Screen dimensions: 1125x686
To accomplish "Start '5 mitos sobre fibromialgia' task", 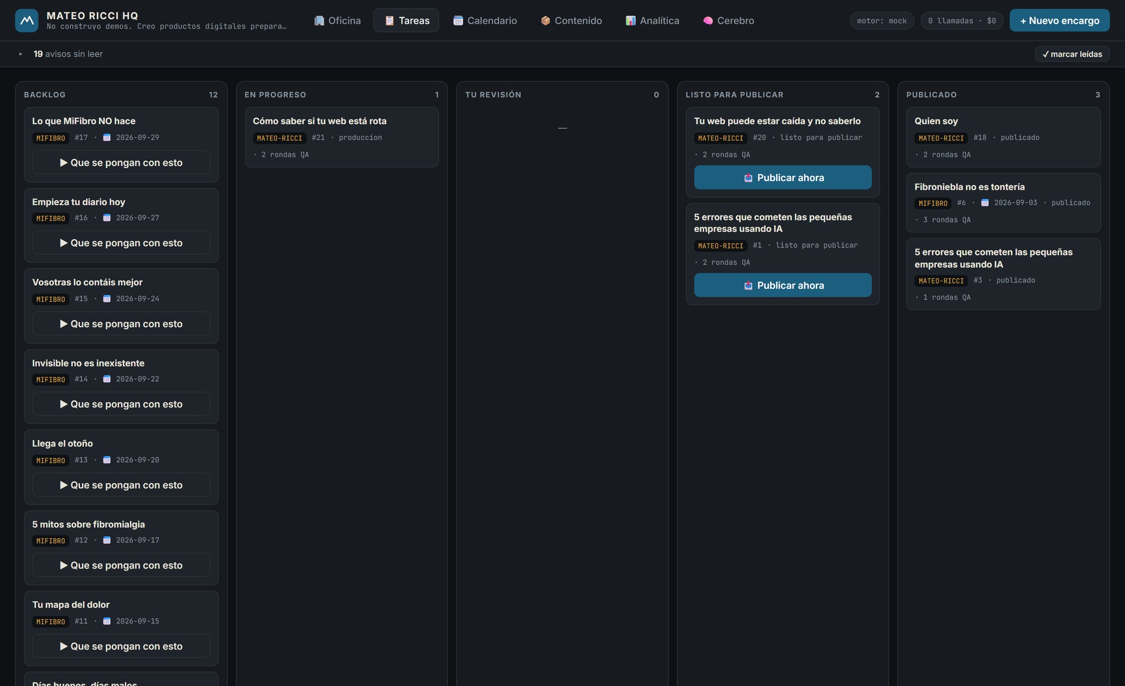I will pyautogui.click(x=121, y=566).
